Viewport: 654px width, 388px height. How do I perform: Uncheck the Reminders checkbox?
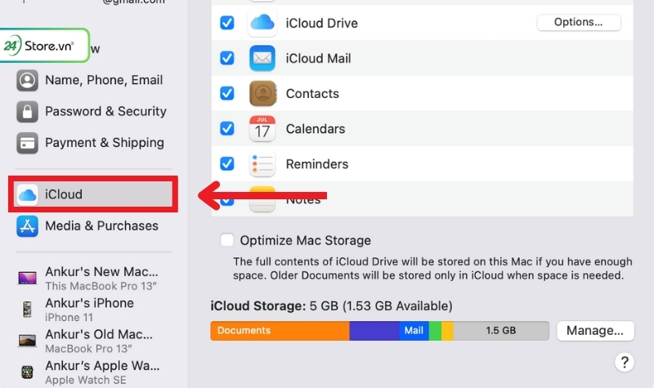(227, 164)
